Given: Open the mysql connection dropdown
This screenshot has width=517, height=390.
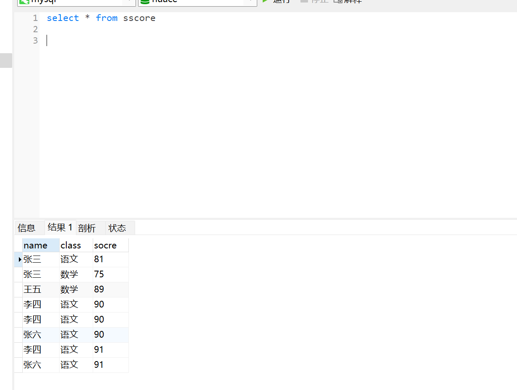Looking at the screenshot, I should (x=76, y=2).
